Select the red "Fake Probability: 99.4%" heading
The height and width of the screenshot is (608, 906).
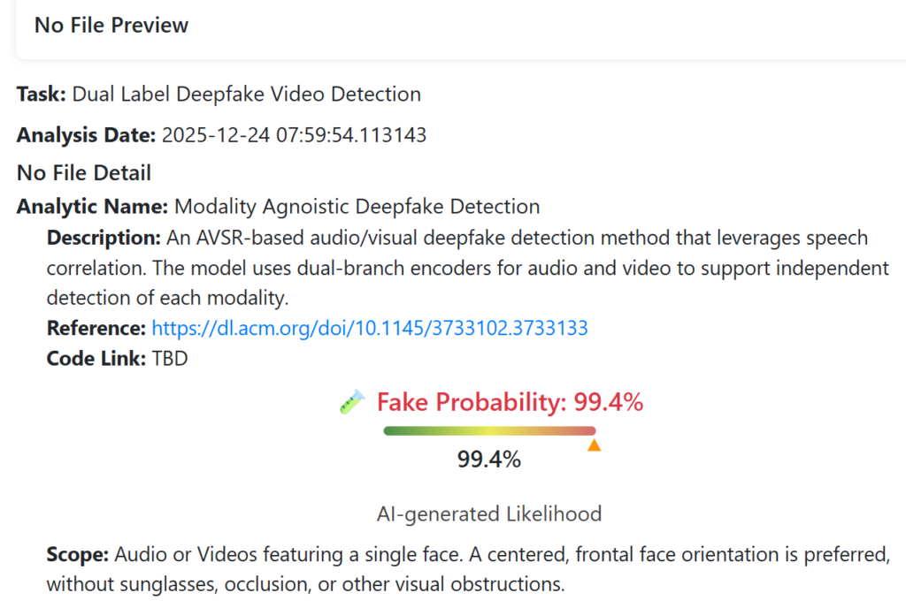[x=510, y=403]
